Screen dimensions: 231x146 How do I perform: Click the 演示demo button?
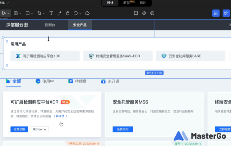pos(39,129)
